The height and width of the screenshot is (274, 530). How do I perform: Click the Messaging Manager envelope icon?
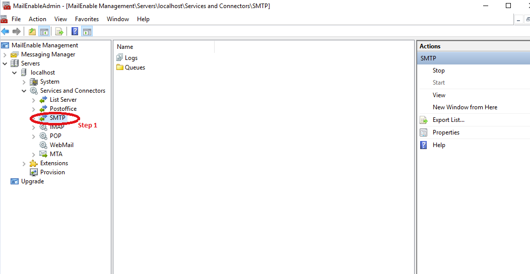point(15,54)
